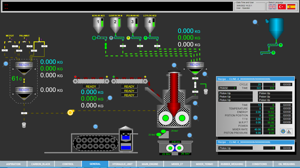Open the bar chart icon in recipe panel
Viewport: 300px width, 168px height.
coord(289,131)
